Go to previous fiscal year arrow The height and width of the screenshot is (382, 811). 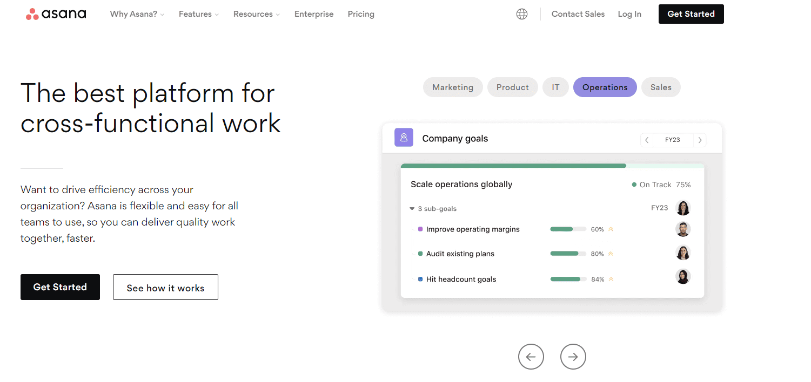647,140
